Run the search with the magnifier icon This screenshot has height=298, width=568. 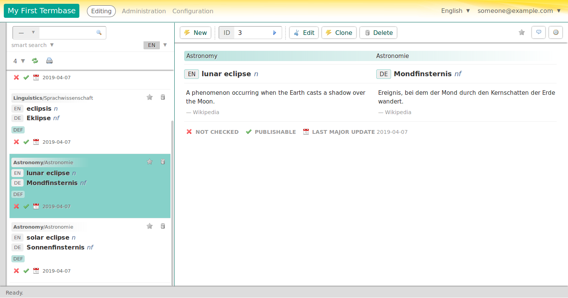(x=99, y=33)
